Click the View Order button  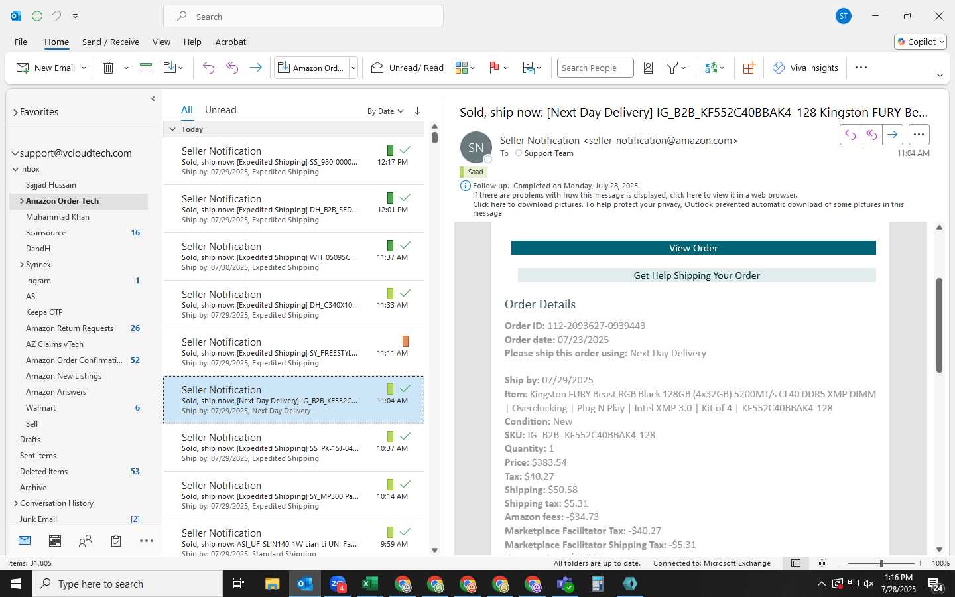point(693,248)
